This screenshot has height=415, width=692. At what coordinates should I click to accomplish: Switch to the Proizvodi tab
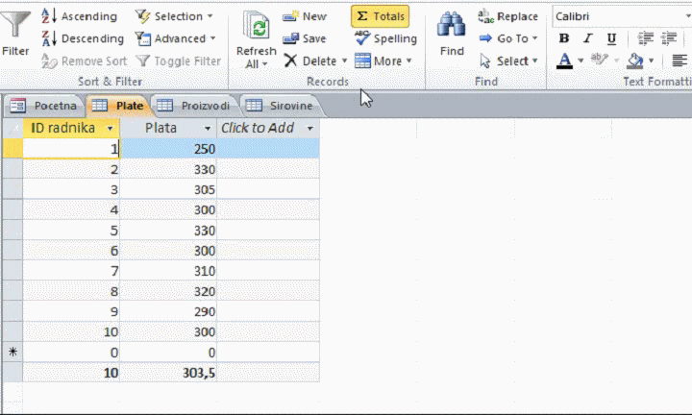click(199, 106)
